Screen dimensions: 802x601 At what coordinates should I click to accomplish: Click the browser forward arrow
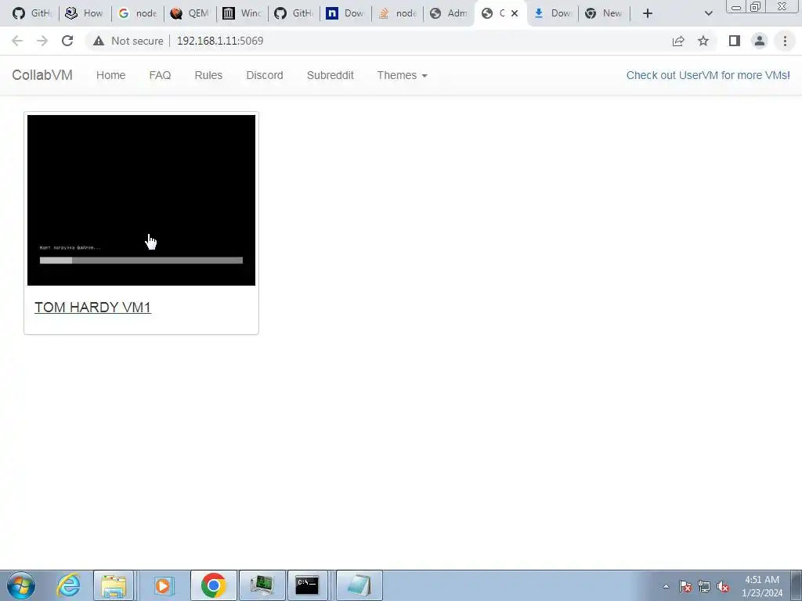point(42,41)
